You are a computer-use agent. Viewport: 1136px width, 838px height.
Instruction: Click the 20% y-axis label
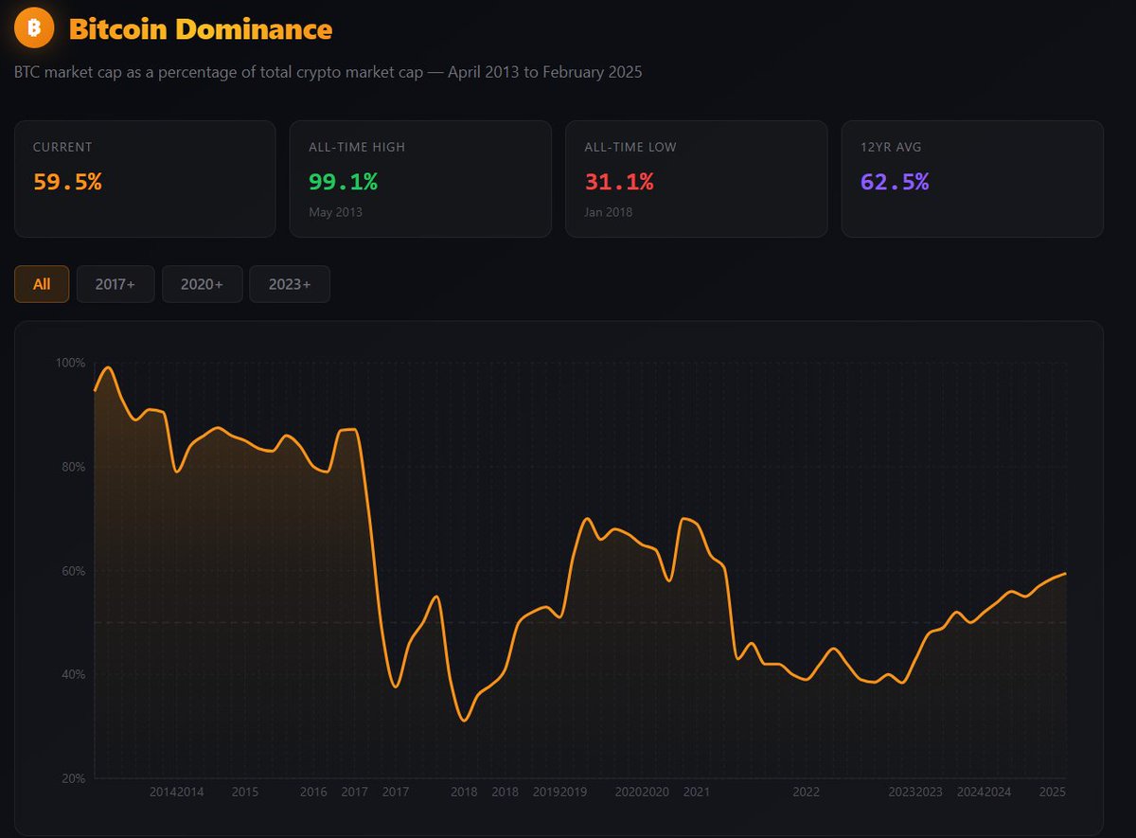tap(73, 778)
